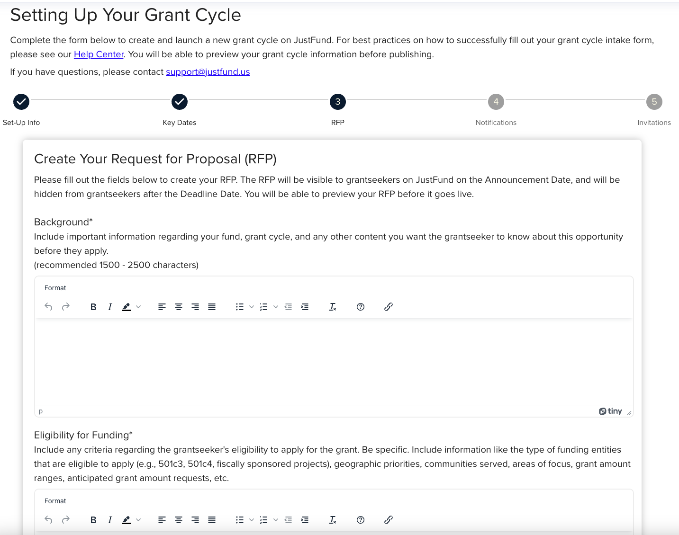This screenshot has width=679, height=535.
Task: Redo in the Background editor toolbar
Action: (x=66, y=307)
